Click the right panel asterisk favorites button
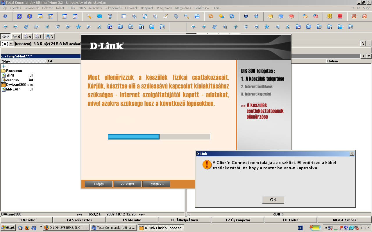 363,56
